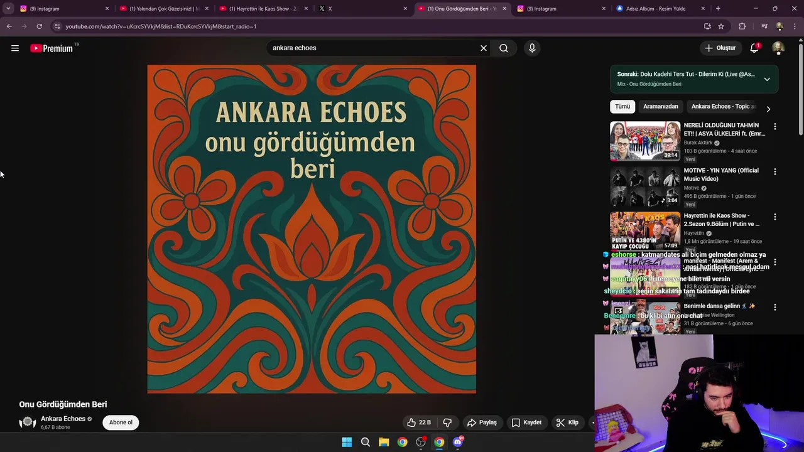The image size is (804, 452).
Task: Clear the search query with the X icon
Action: [484, 48]
